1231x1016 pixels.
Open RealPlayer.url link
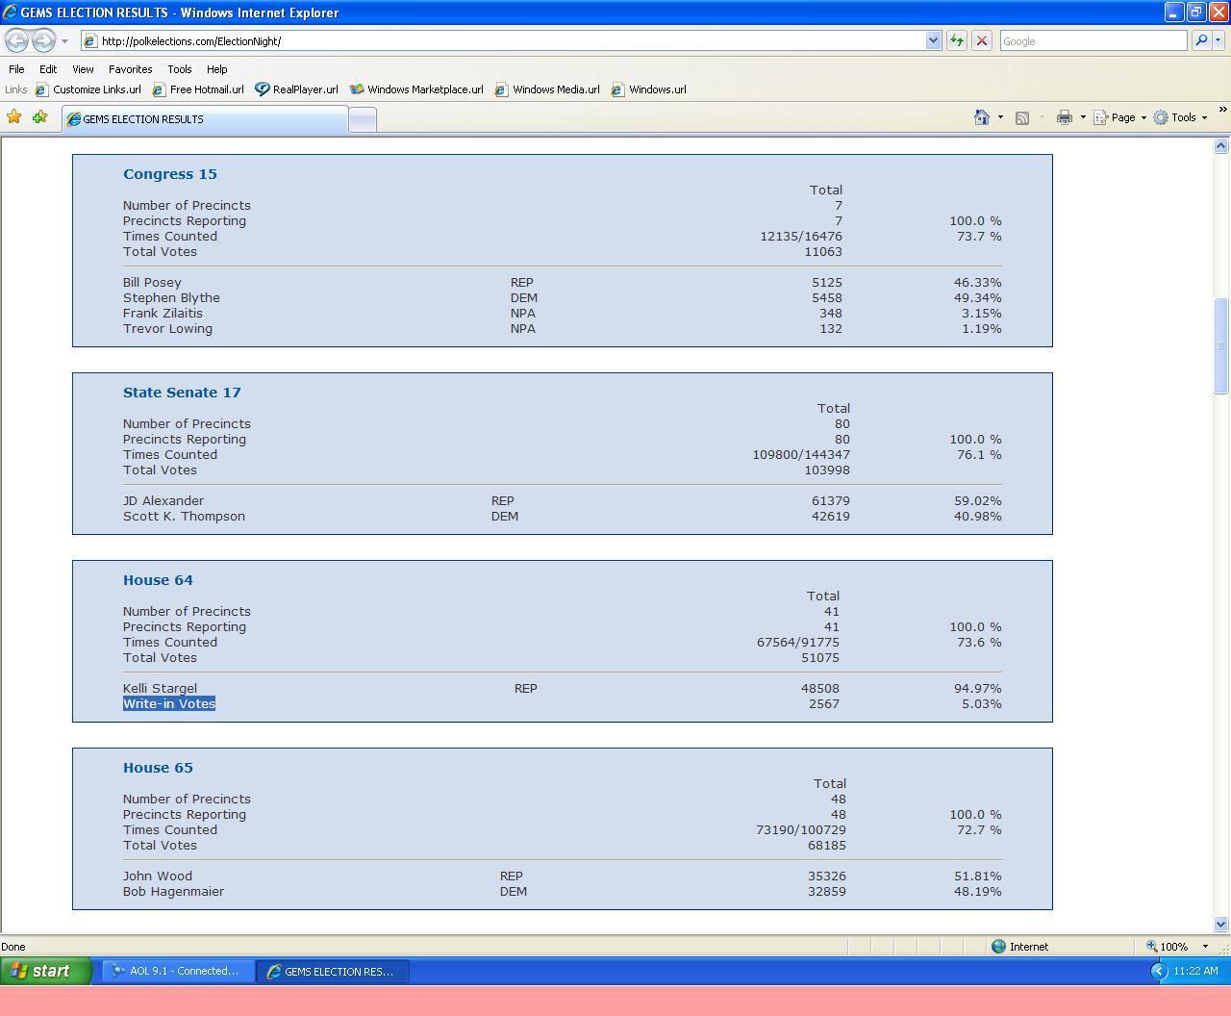click(x=296, y=89)
